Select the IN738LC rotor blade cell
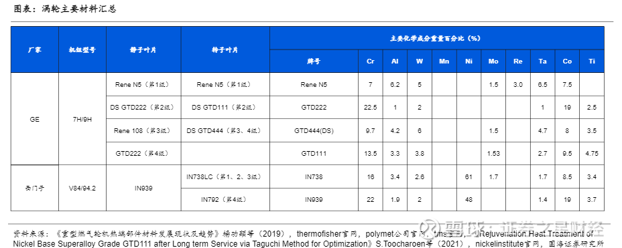This screenshot has height=248, width=622. coord(225,176)
